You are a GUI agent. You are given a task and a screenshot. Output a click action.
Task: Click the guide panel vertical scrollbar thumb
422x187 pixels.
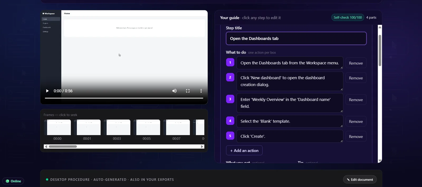point(380,50)
